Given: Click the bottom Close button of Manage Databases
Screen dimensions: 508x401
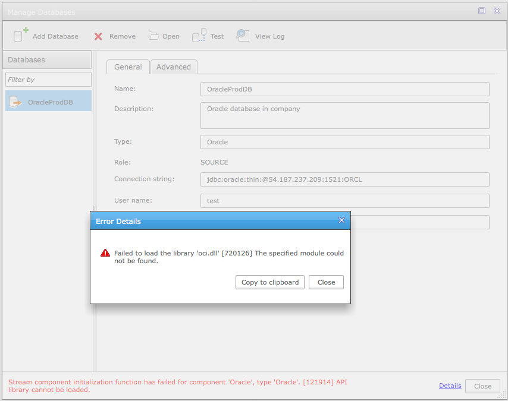Looking at the screenshot, I should point(483,386).
